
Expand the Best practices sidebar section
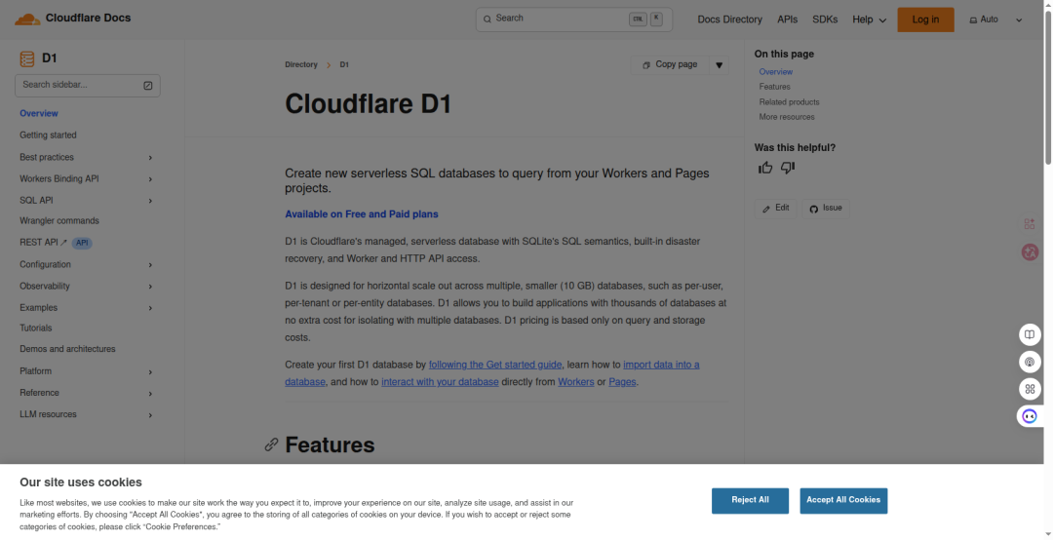[x=150, y=158]
